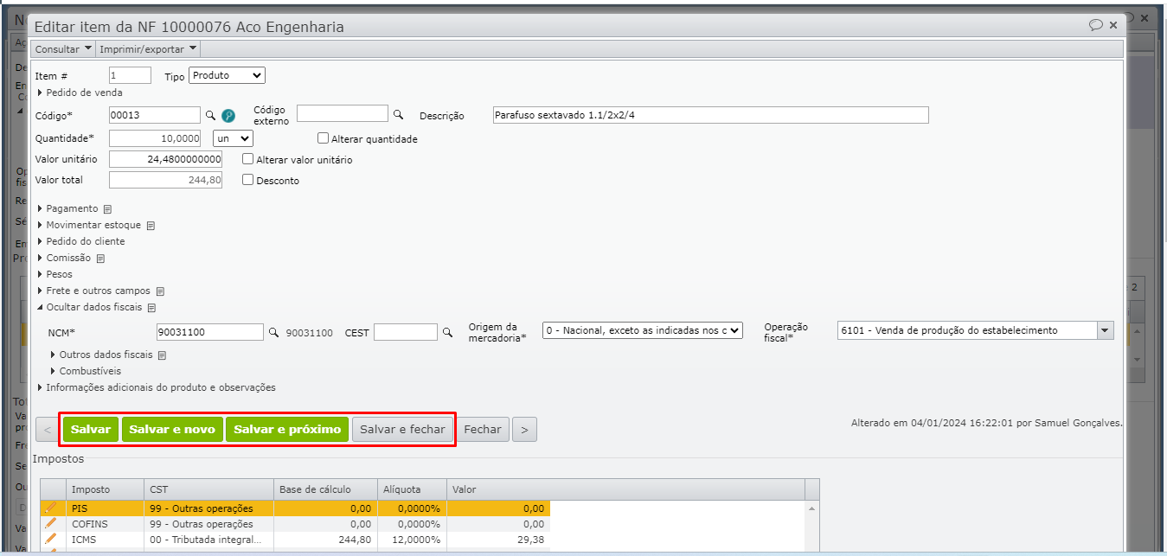Expand Informações adicionais do produto e observações
The image size is (1167, 556).
(x=157, y=388)
